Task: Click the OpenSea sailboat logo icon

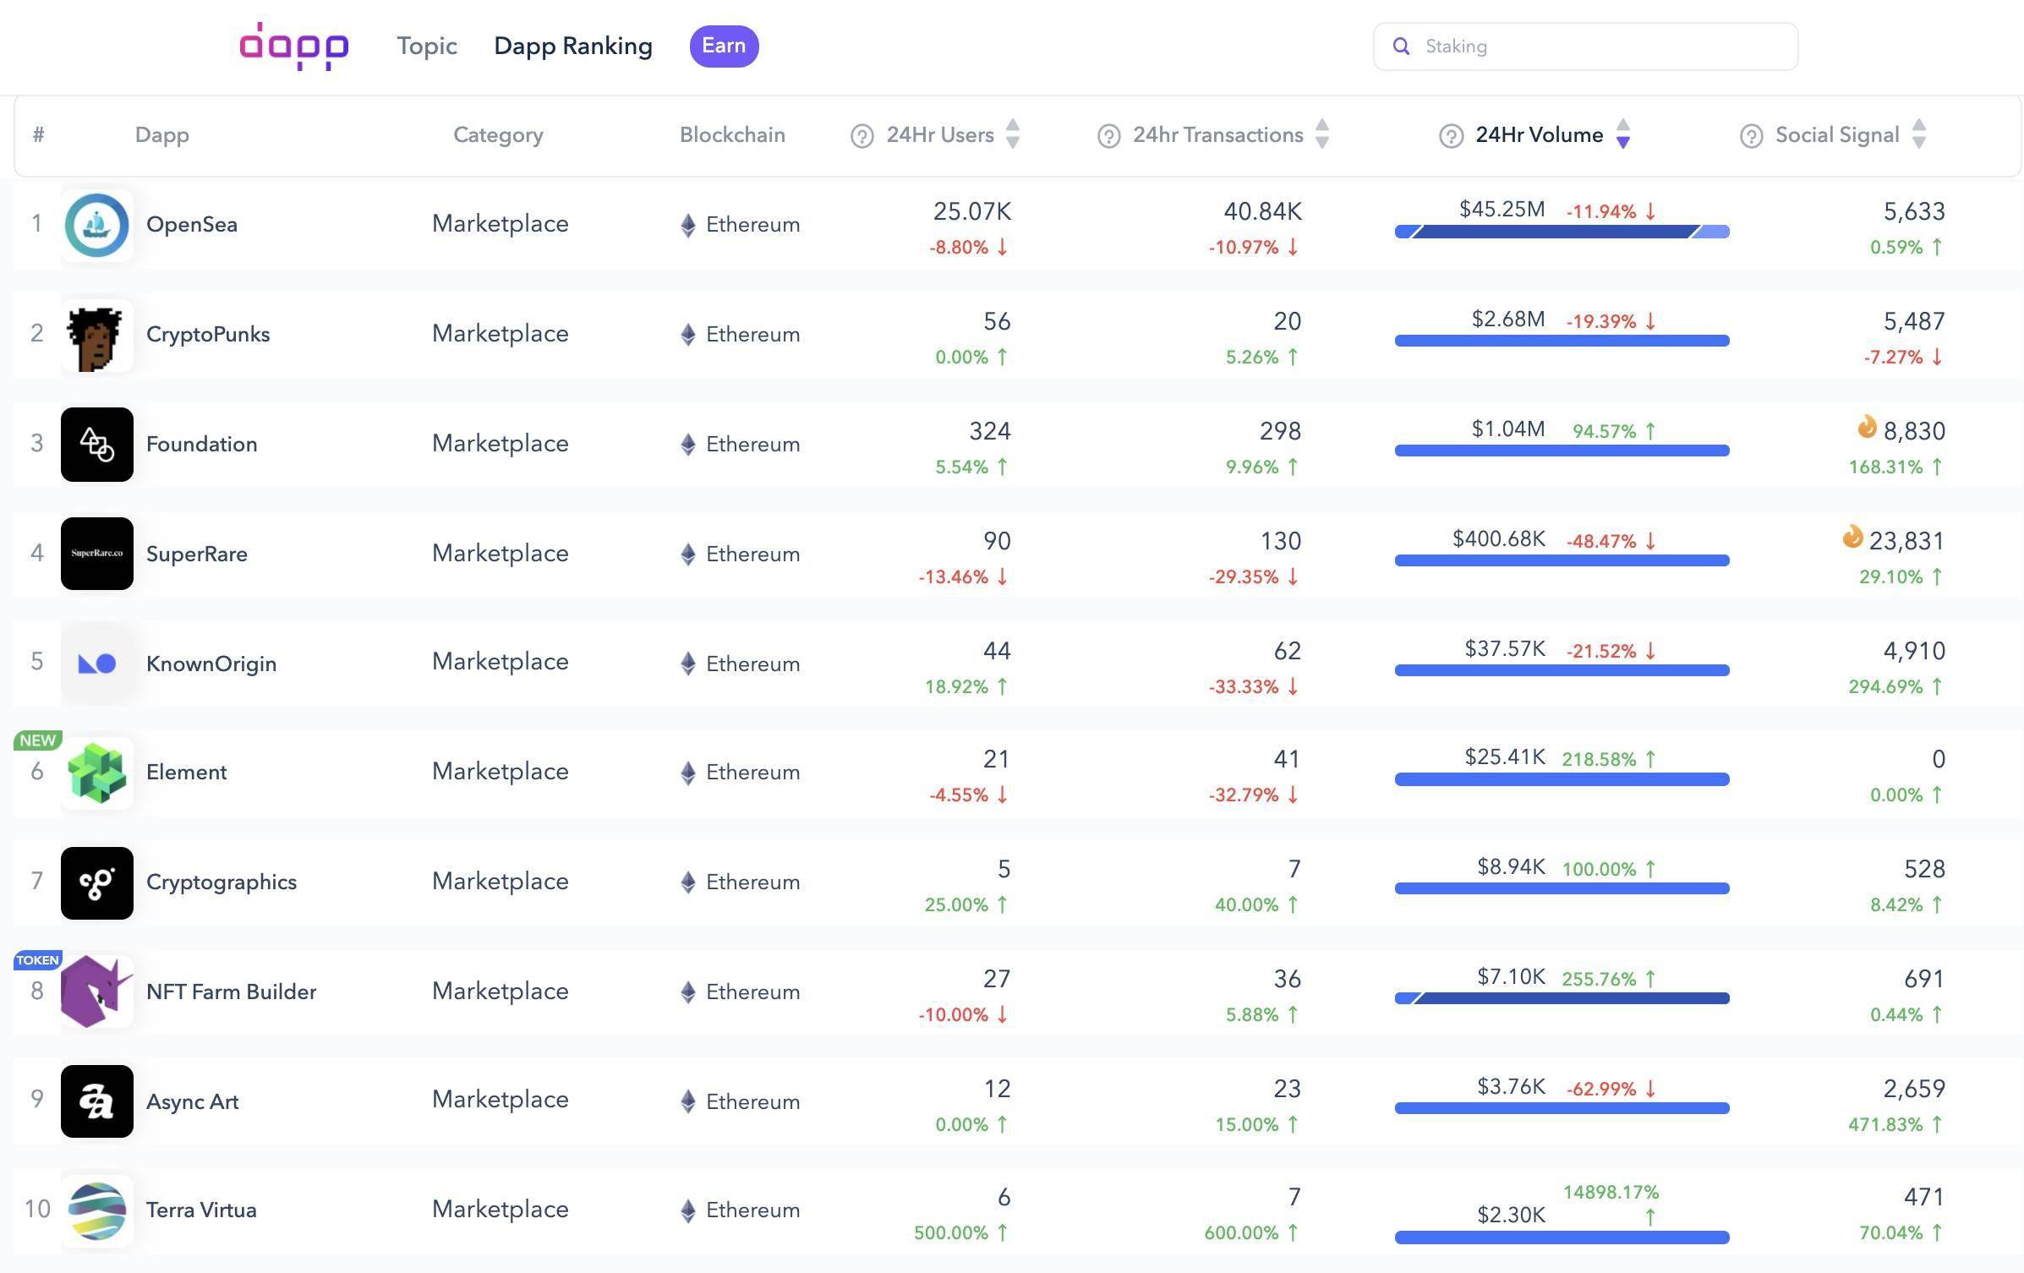Action: click(96, 224)
